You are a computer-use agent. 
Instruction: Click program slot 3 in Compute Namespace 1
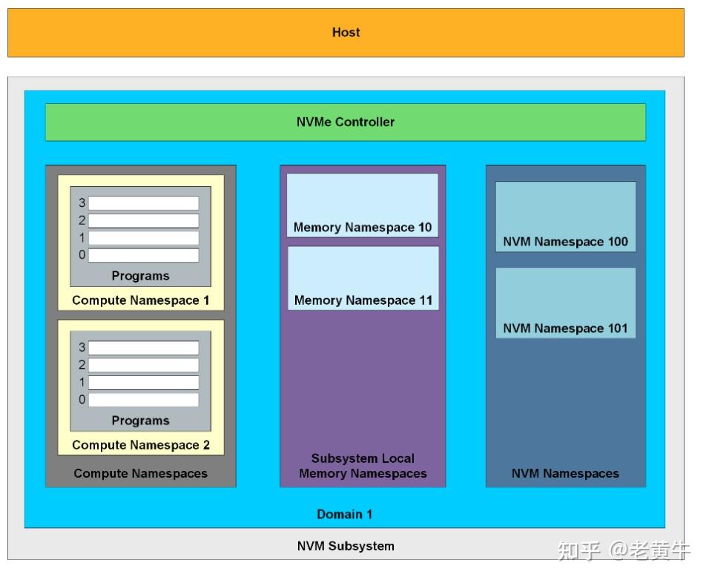144,203
